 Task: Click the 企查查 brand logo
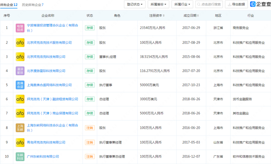(260, 4)
